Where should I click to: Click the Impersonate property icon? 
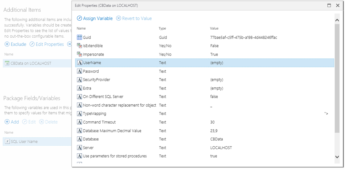pyautogui.click(x=80, y=54)
